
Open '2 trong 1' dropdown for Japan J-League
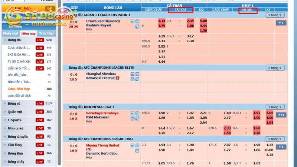275,15
